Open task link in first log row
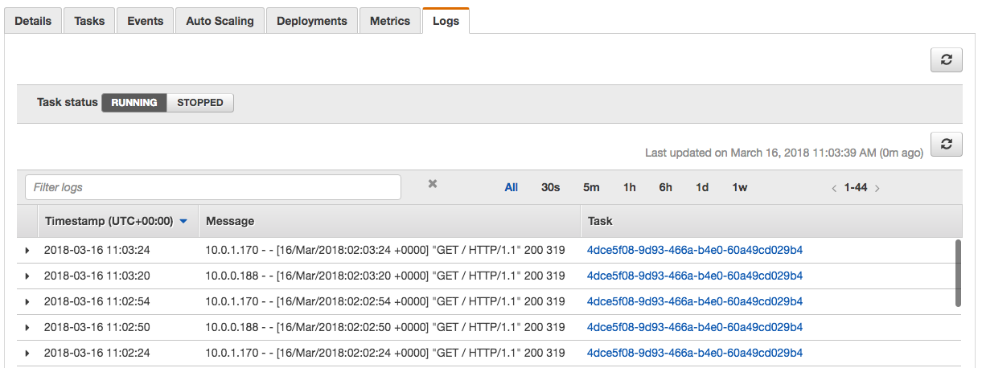 [695, 250]
